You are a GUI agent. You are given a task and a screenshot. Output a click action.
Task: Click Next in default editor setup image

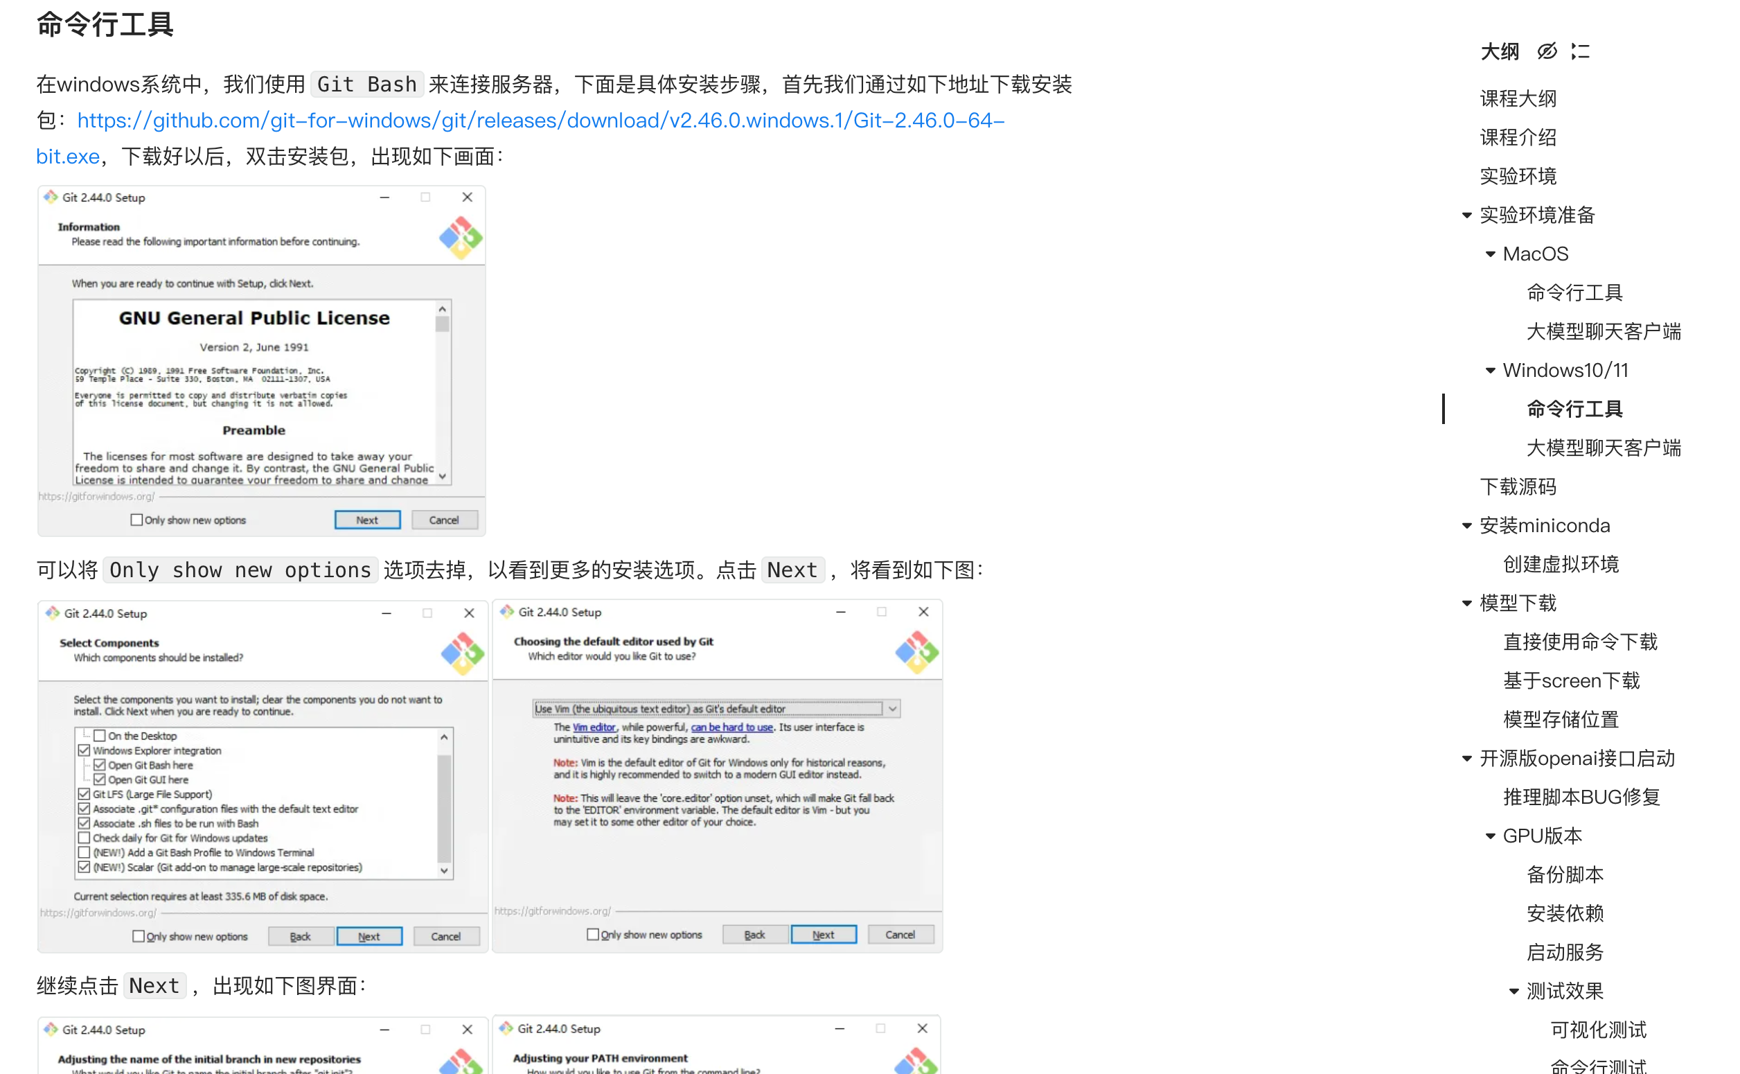(x=824, y=935)
